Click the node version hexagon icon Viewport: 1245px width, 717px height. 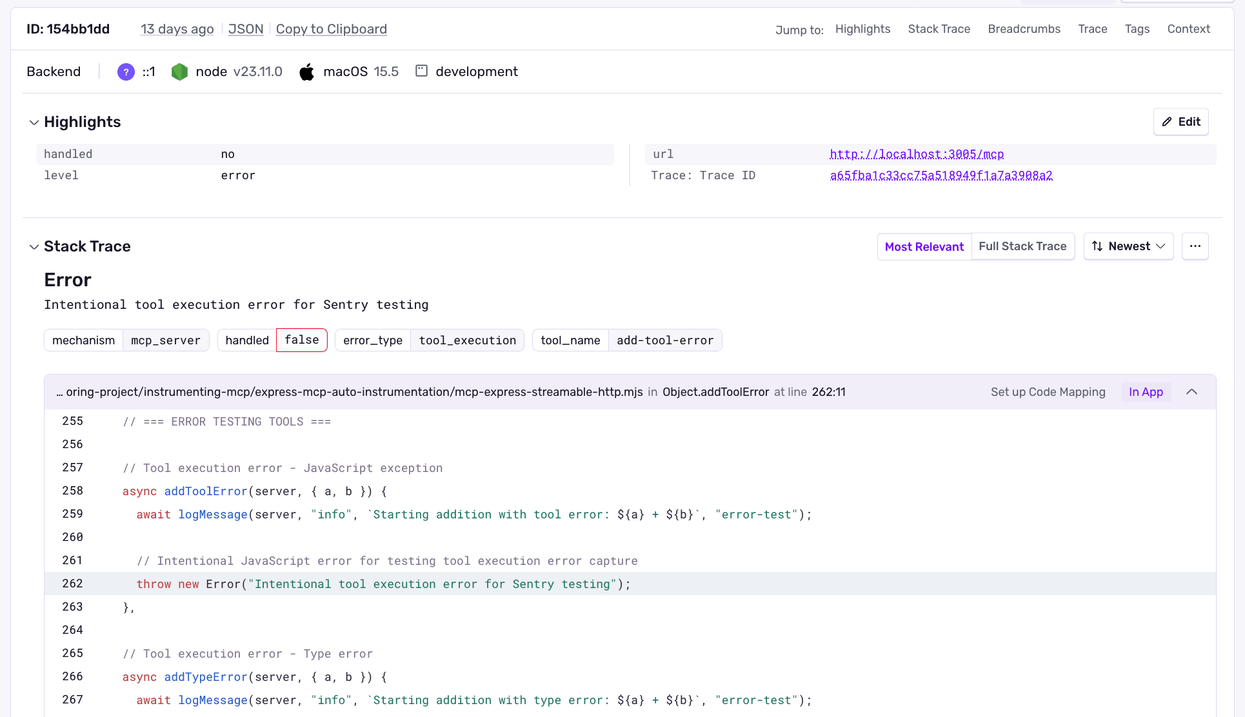[179, 72]
